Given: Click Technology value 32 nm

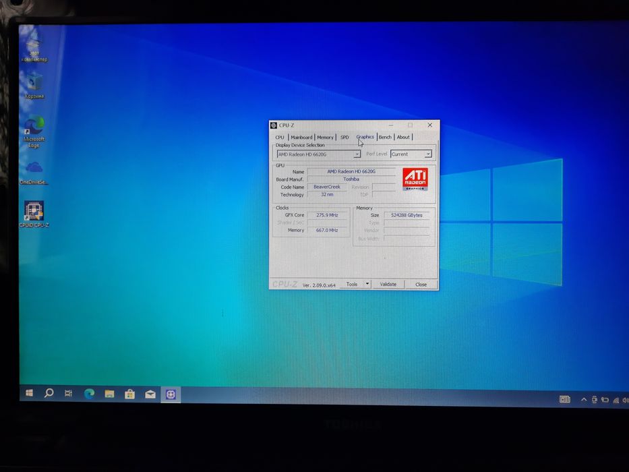Looking at the screenshot, I should tap(327, 195).
